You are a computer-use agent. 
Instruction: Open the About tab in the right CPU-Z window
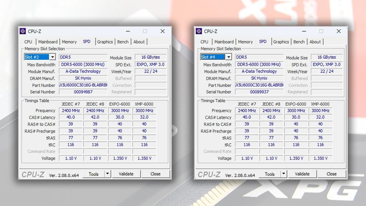[x=315, y=42]
